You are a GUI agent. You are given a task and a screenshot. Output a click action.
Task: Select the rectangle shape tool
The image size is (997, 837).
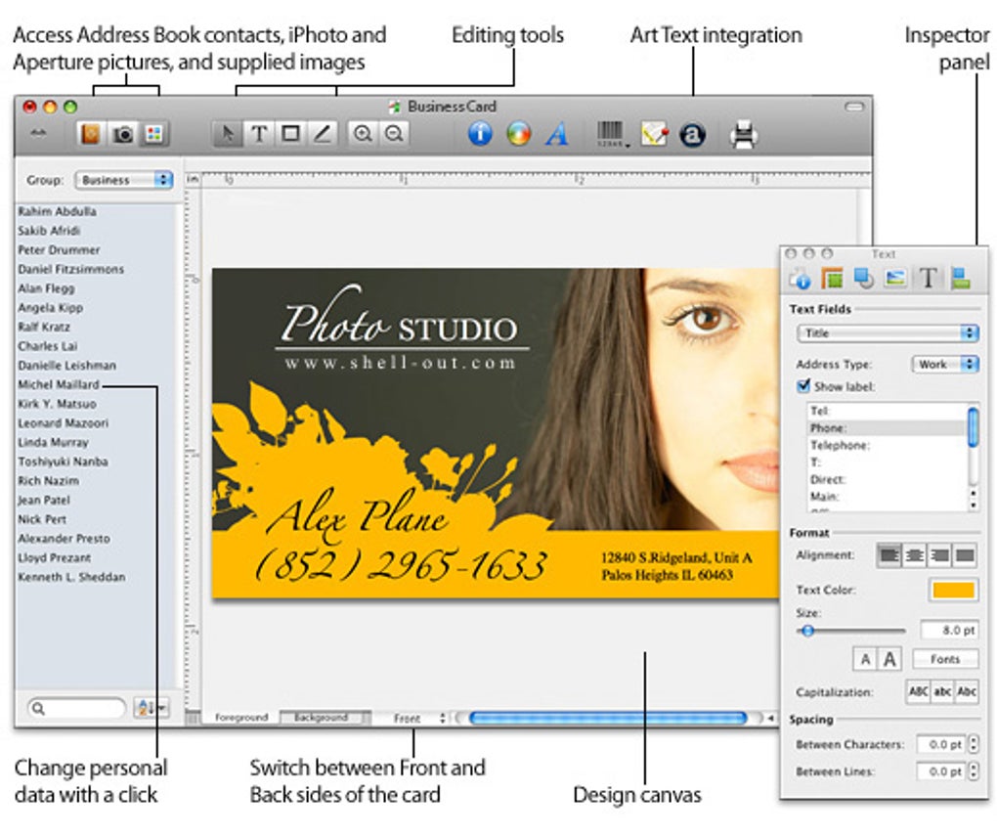click(290, 134)
